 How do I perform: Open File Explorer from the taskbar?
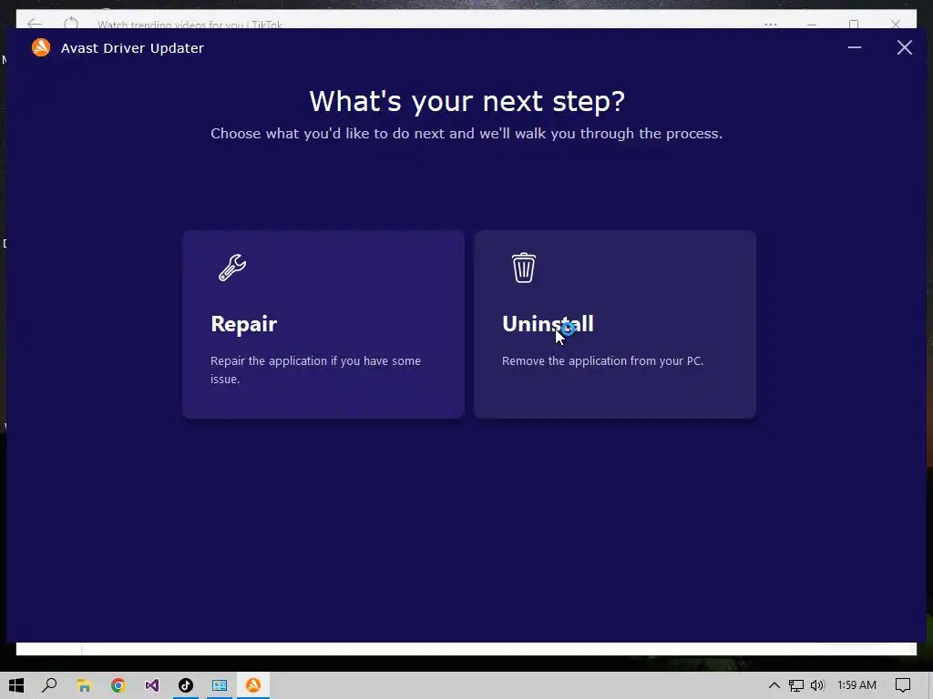coord(84,685)
